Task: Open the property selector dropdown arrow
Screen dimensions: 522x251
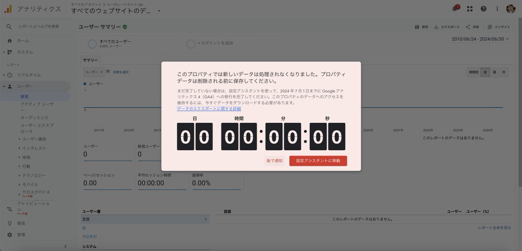Action: pyautogui.click(x=159, y=11)
